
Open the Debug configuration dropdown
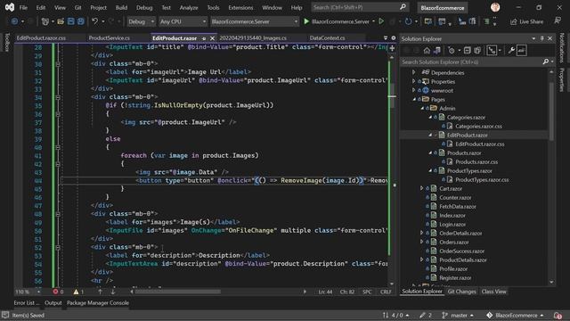[x=141, y=21]
